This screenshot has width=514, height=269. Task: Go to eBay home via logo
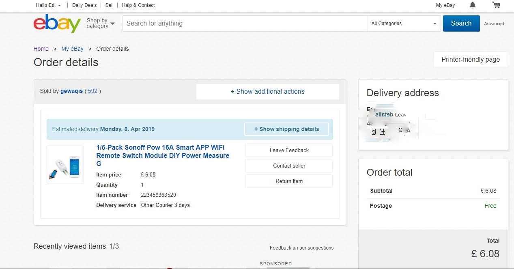click(x=57, y=24)
